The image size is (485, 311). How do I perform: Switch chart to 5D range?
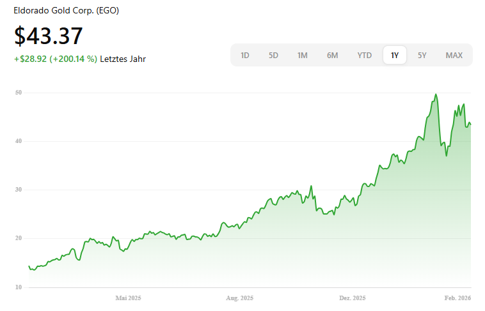point(273,56)
